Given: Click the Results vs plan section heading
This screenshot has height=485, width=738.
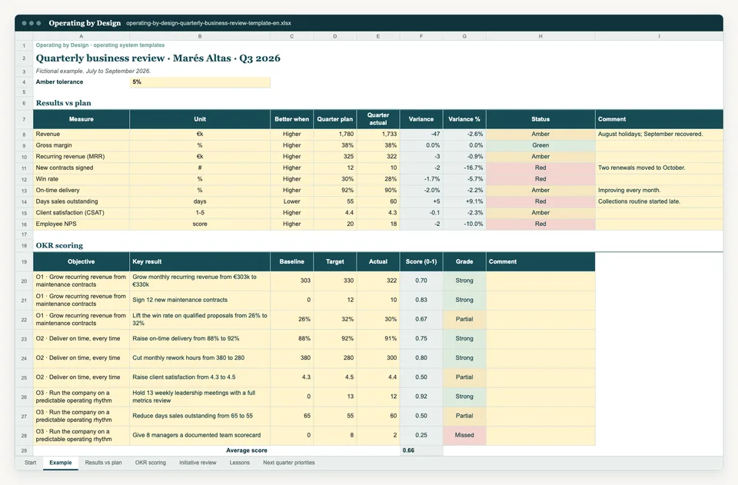Looking at the screenshot, I should click(64, 103).
